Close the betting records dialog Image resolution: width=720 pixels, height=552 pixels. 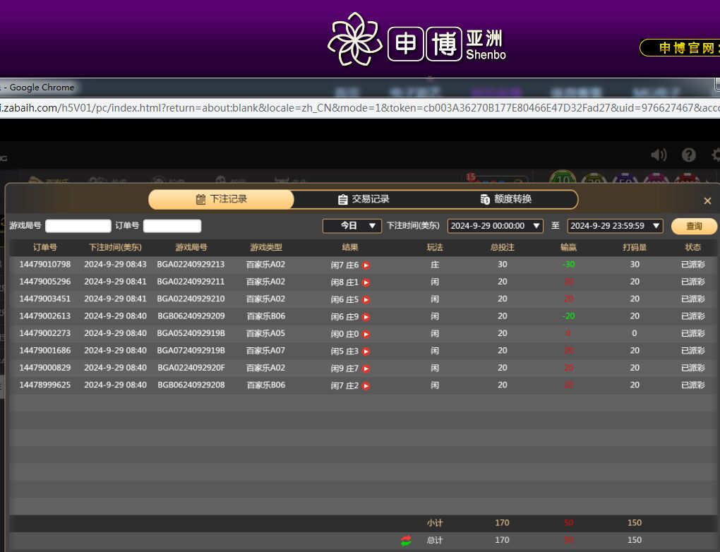pyautogui.click(x=707, y=201)
